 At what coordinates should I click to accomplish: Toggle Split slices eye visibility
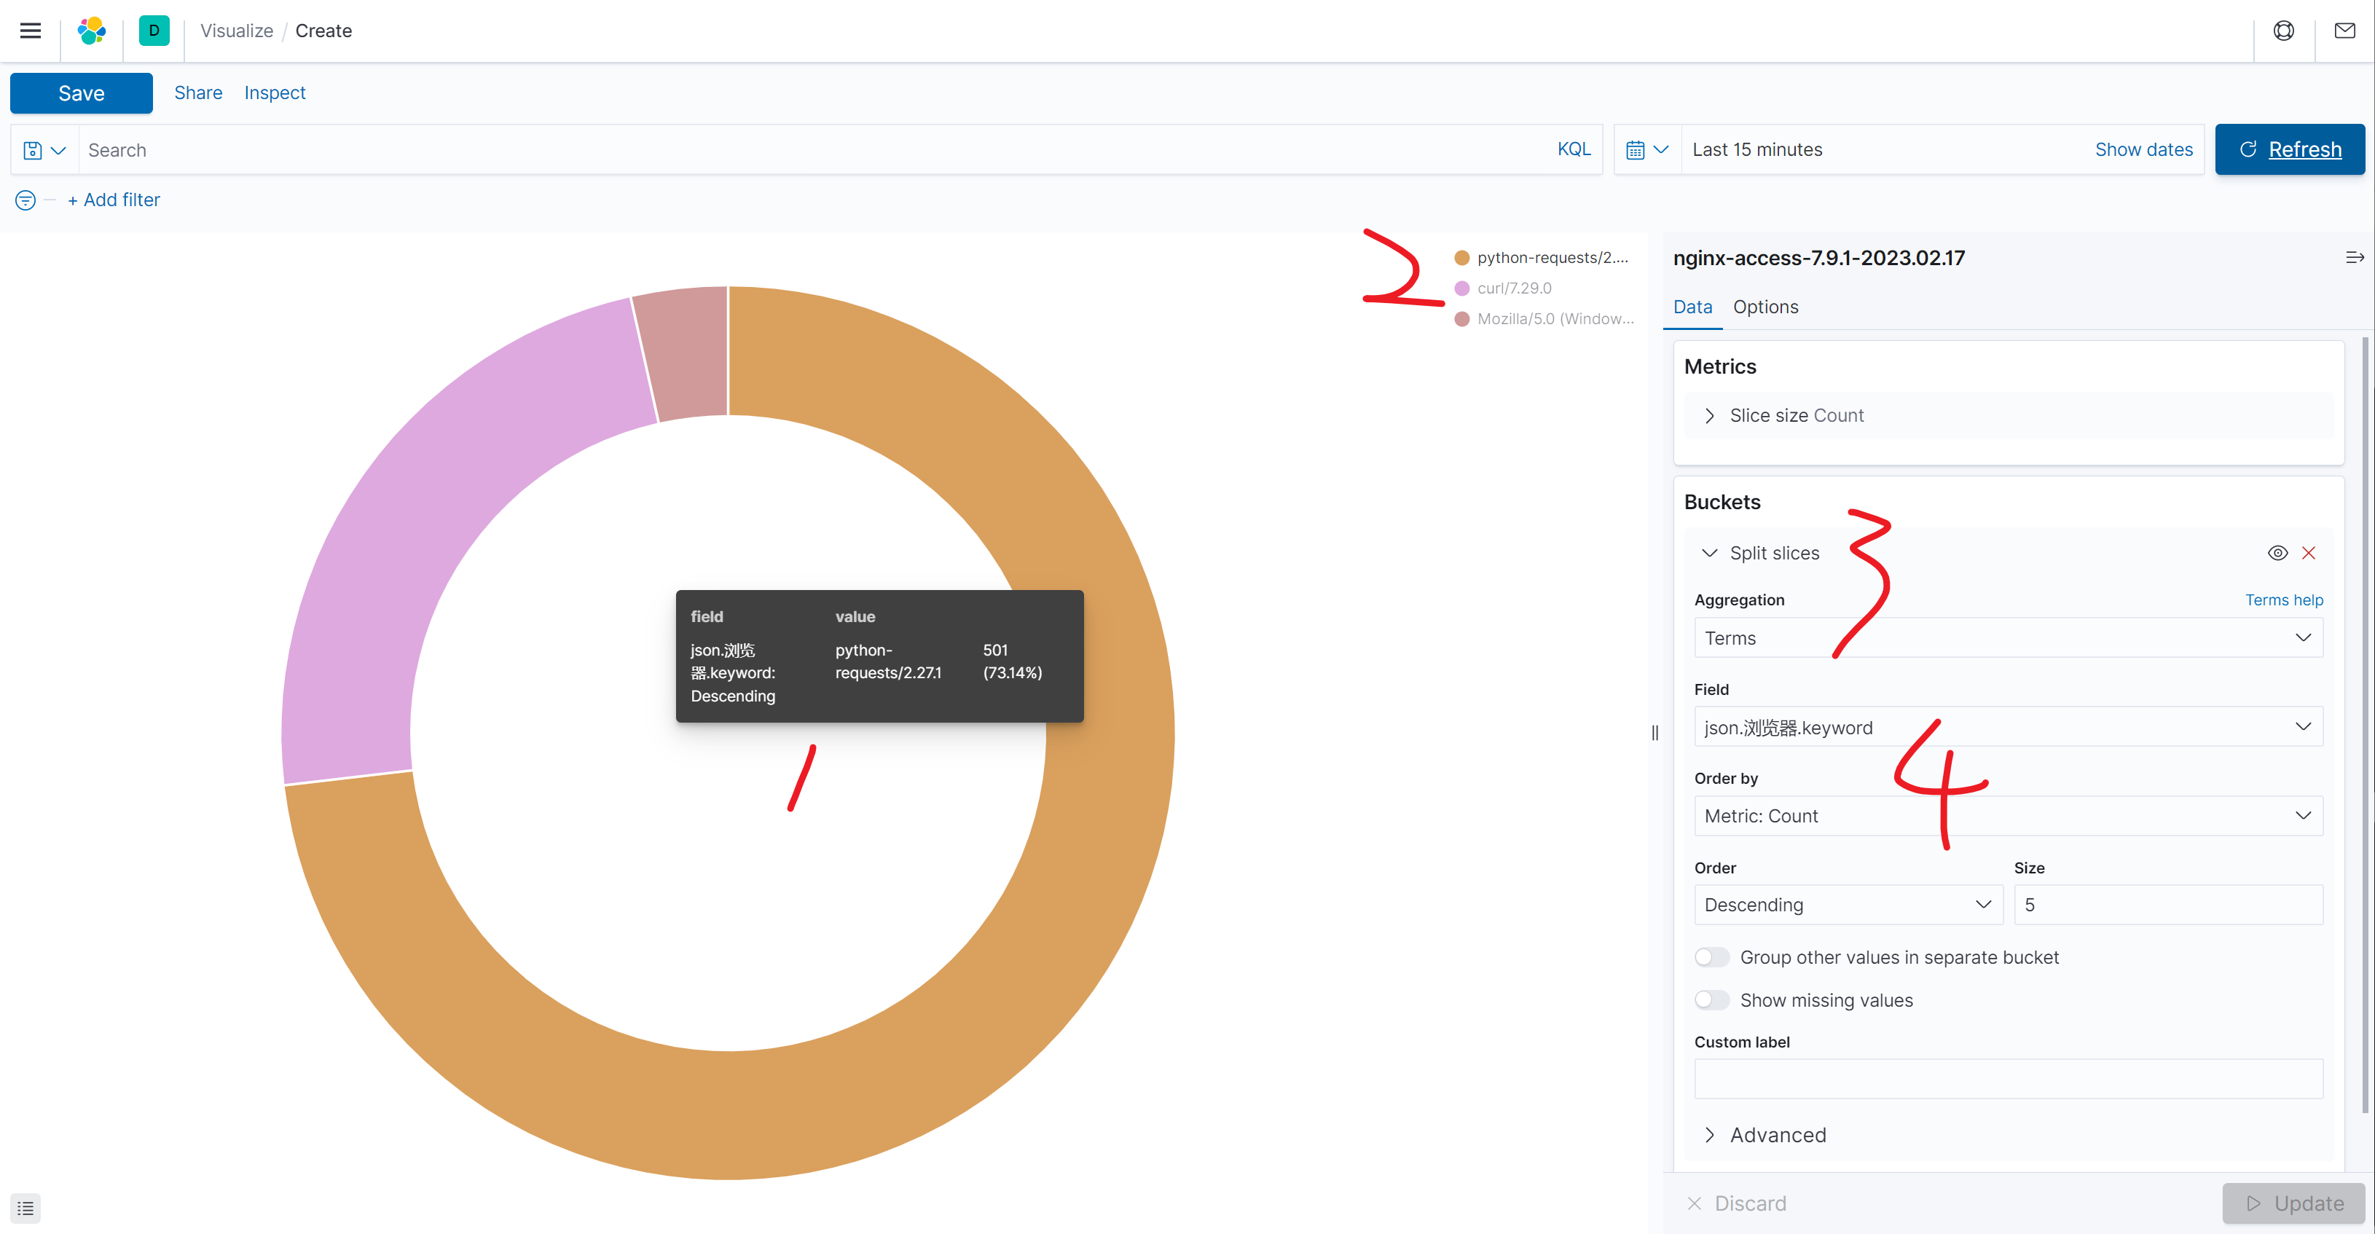2277,553
